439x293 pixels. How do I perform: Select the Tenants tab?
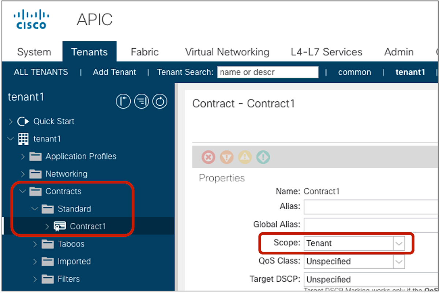(90, 52)
